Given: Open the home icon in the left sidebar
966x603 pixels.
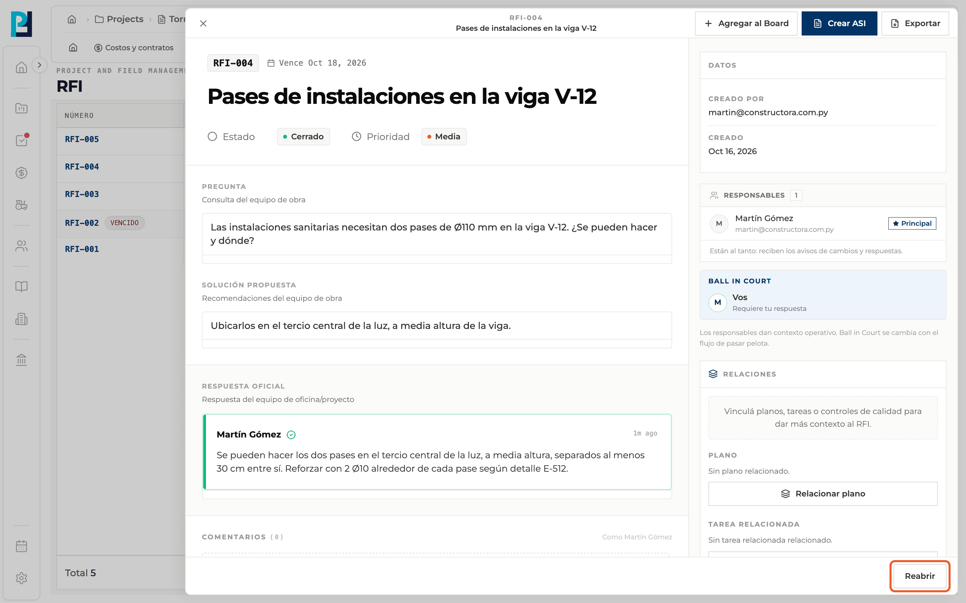Looking at the screenshot, I should click(x=21, y=67).
